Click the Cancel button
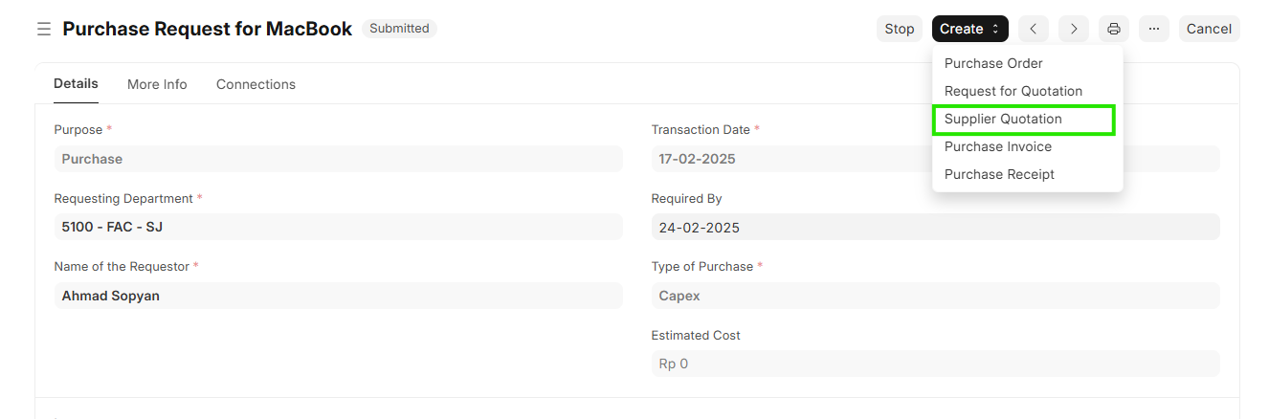 [x=1209, y=29]
